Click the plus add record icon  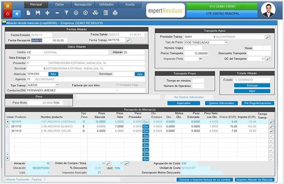coord(47,13)
